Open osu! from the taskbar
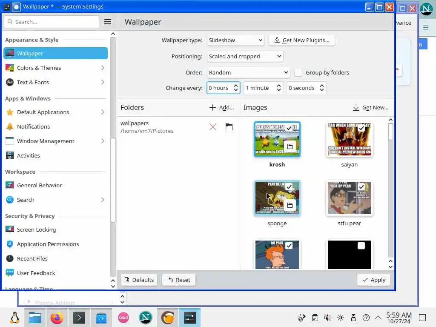The width and height of the screenshot is (436, 327). pos(123,318)
